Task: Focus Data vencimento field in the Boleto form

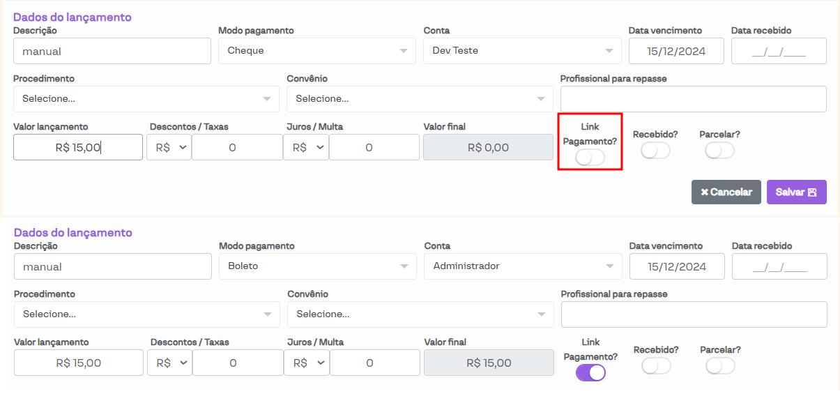Action: [x=676, y=266]
